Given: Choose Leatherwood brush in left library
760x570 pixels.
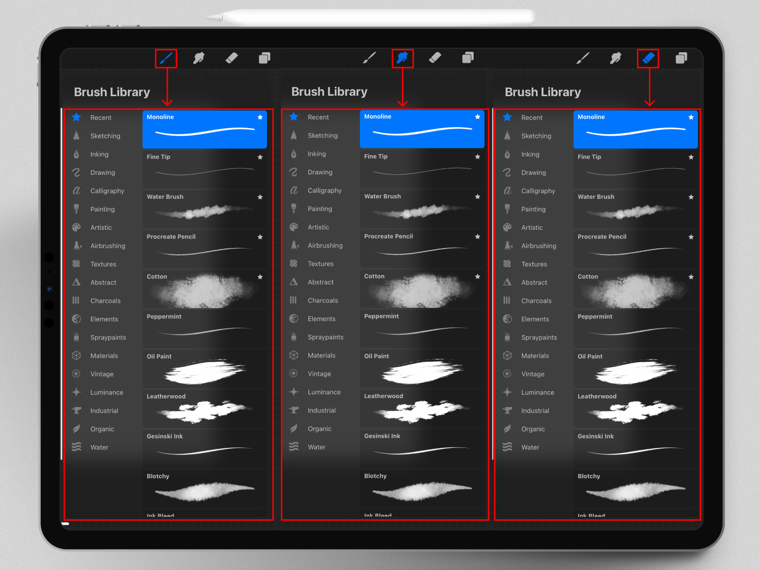Looking at the screenshot, I should click(205, 409).
